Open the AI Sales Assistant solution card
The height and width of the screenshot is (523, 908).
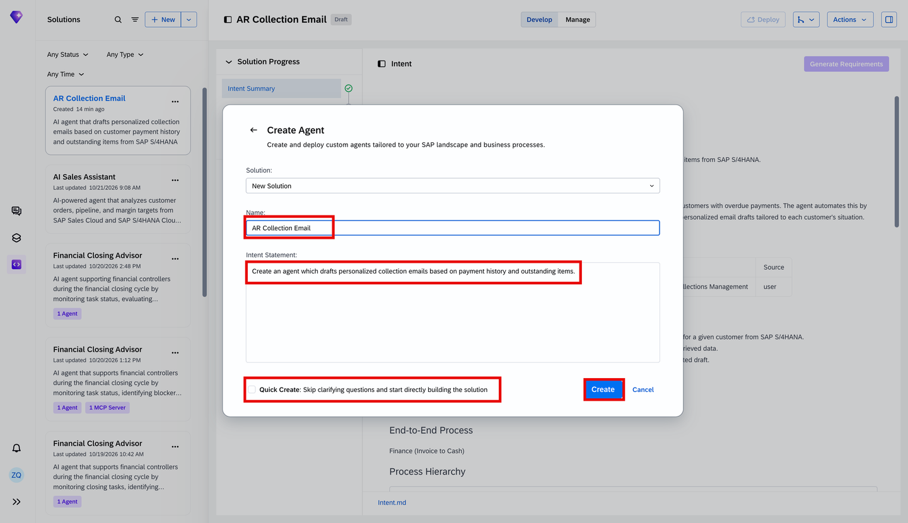tap(118, 200)
